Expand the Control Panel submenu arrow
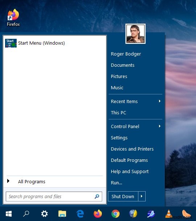This screenshot has width=196, height=221. (159, 126)
